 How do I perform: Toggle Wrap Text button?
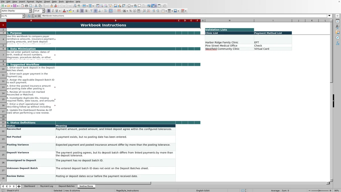[x=105, y=11]
